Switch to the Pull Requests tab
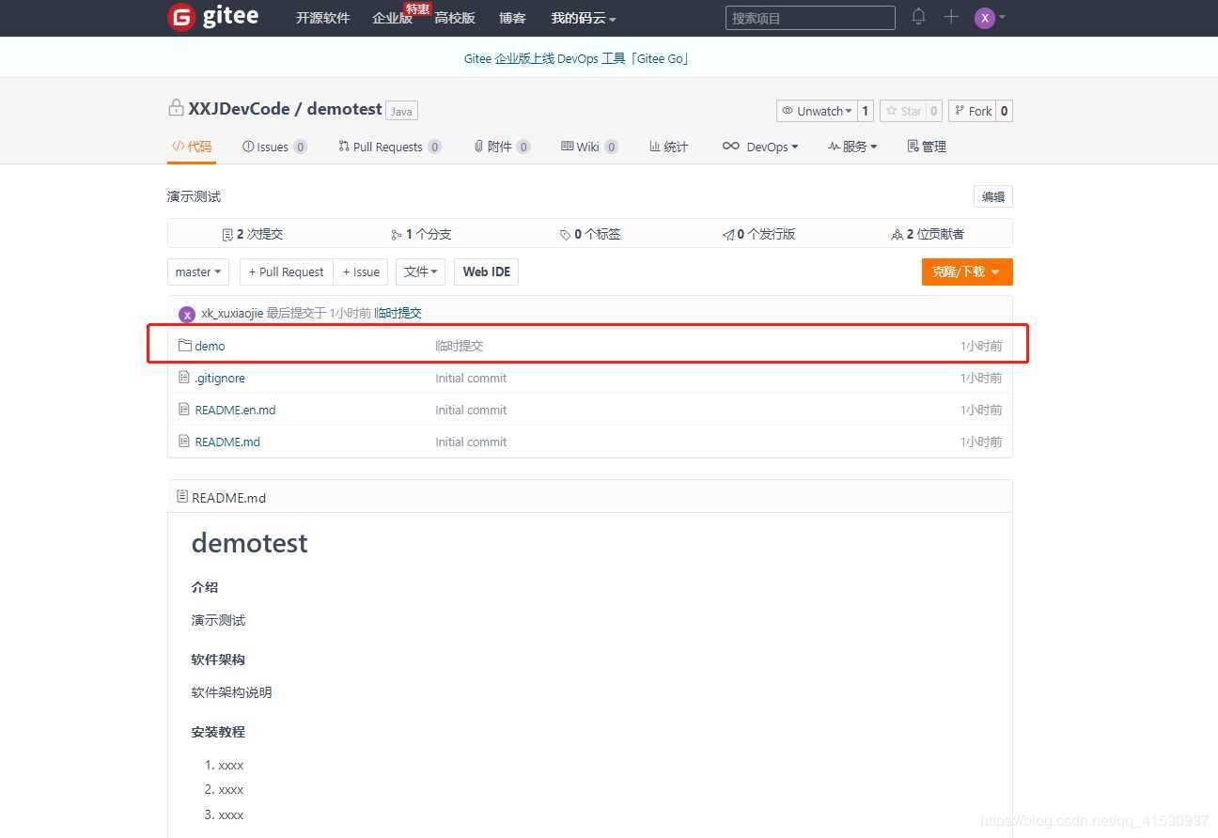The width and height of the screenshot is (1218, 838). (x=390, y=147)
